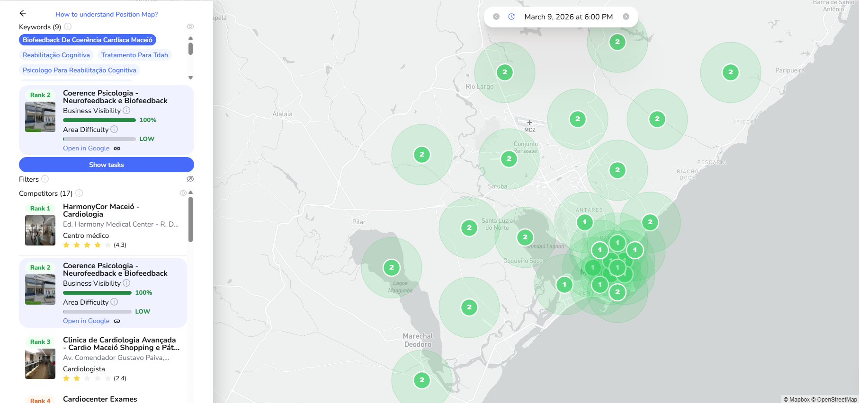Click the Rank 1 badge for HarmonyCor
The height and width of the screenshot is (403, 859).
pyautogui.click(x=40, y=208)
